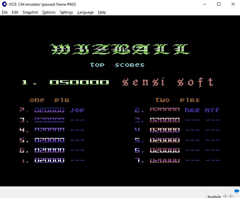Maximize the VICE emulator window

click(219, 4)
